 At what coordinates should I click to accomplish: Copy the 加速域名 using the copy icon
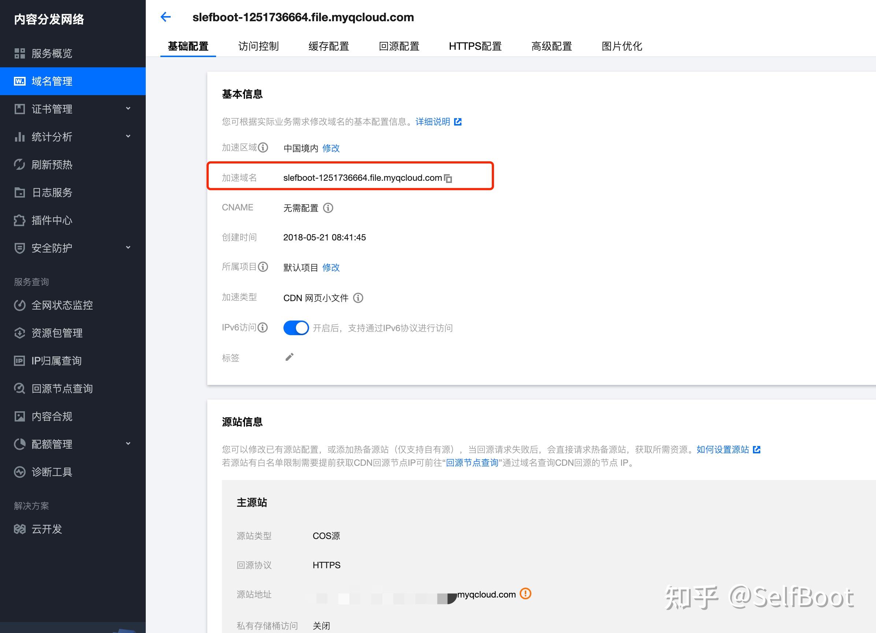click(x=448, y=178)
